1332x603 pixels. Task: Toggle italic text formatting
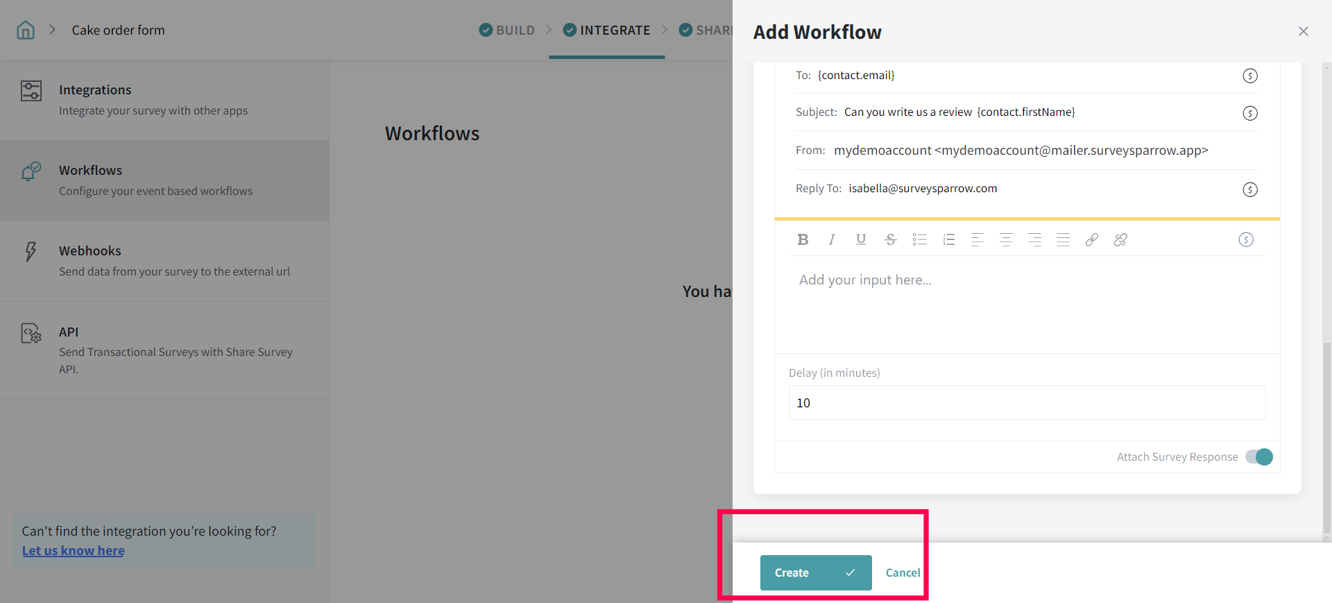(x=831, y=239)
